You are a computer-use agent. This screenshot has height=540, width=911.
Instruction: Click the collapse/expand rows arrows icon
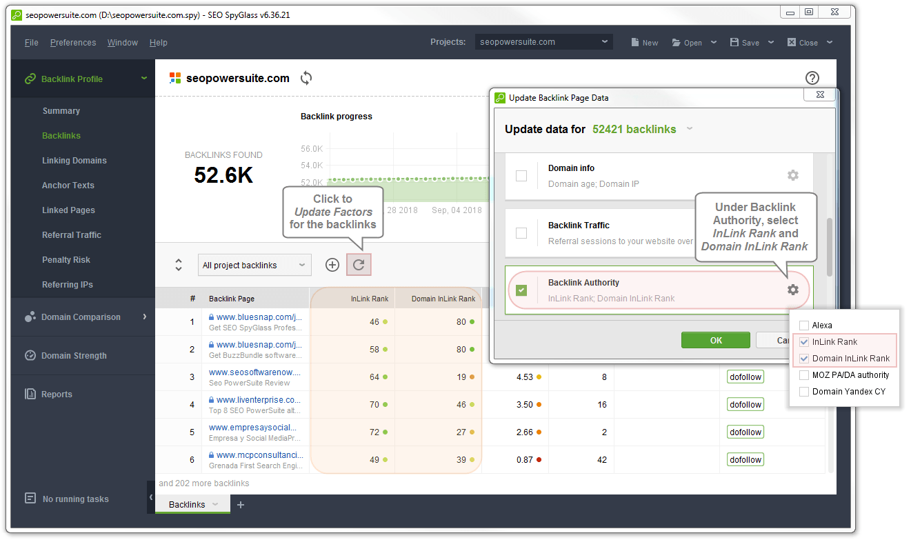[179, 265]
